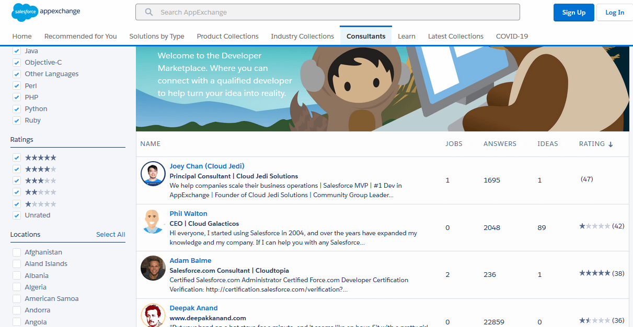This screenshot has width=633, height=327.
Task: Click Phil Walton's star rating
Action: 594,226
